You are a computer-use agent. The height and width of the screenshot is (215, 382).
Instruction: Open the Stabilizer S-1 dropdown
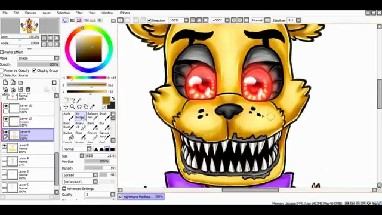coord(294,20)
